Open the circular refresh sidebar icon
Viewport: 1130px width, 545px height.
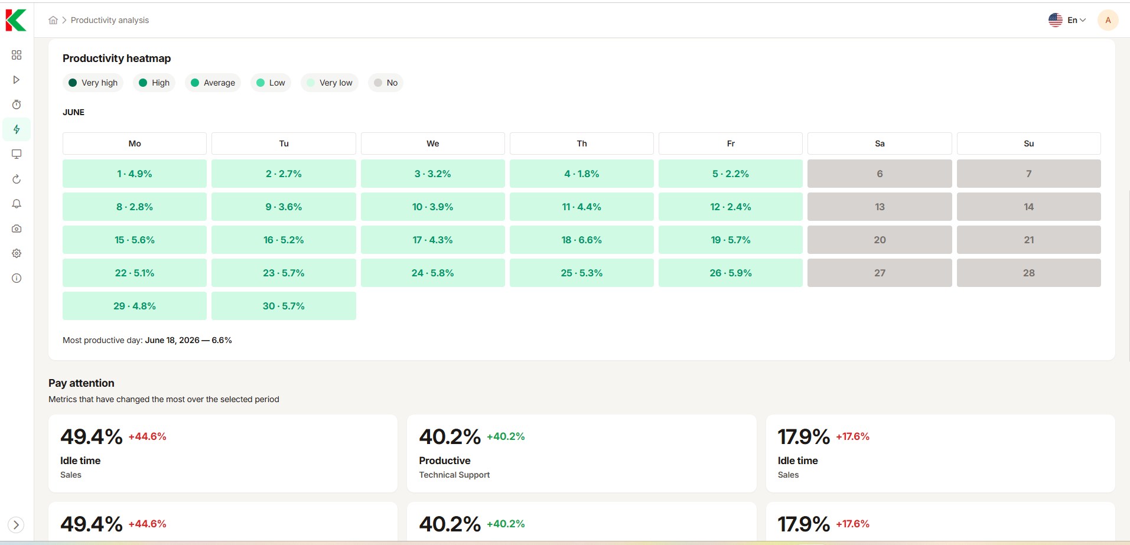[17, 179]
